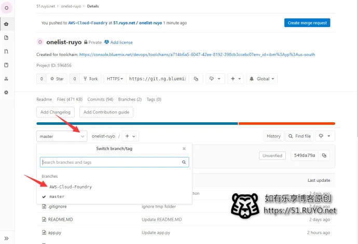Image resolution: width=358 pixels, height=244 pixels.
Task: Close the Switch branch/tag popup
Action: click(x=184, y=149)
